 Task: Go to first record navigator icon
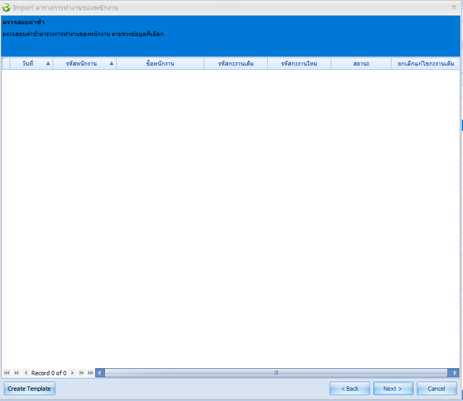[7, 373]
